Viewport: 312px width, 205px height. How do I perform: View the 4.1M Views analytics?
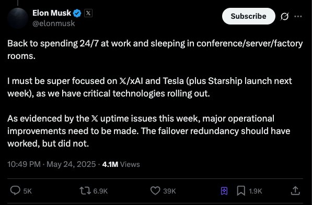point(121,164)
